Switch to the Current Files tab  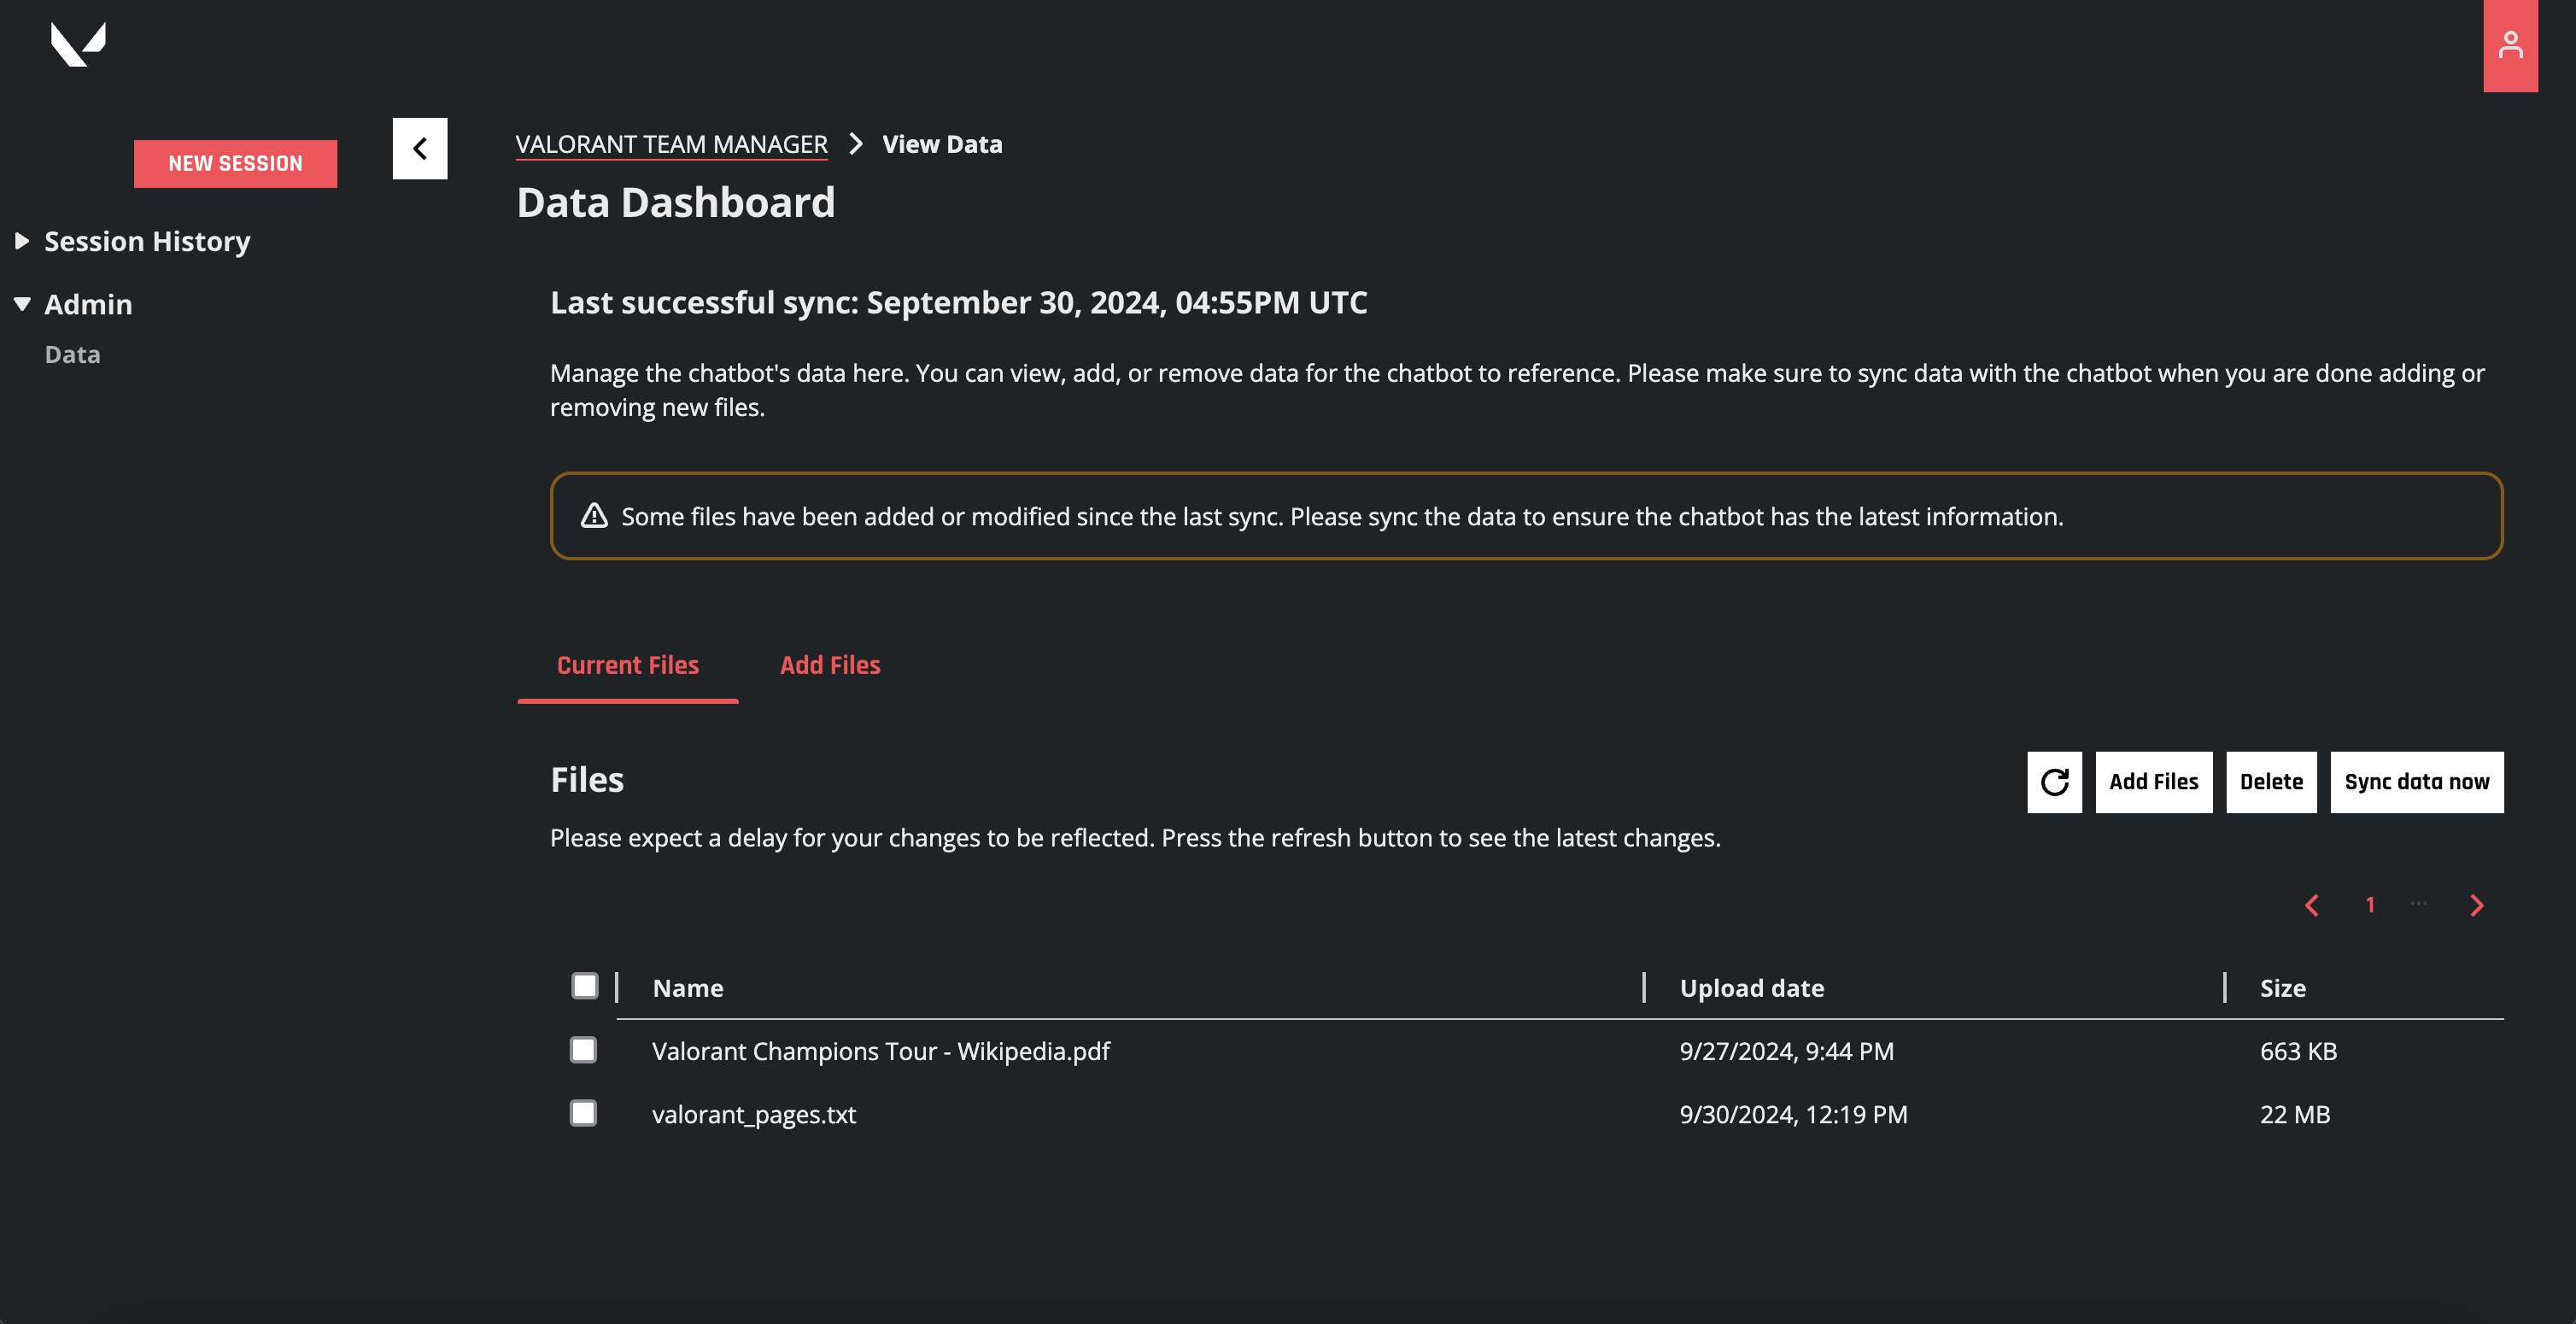(628, 665)
